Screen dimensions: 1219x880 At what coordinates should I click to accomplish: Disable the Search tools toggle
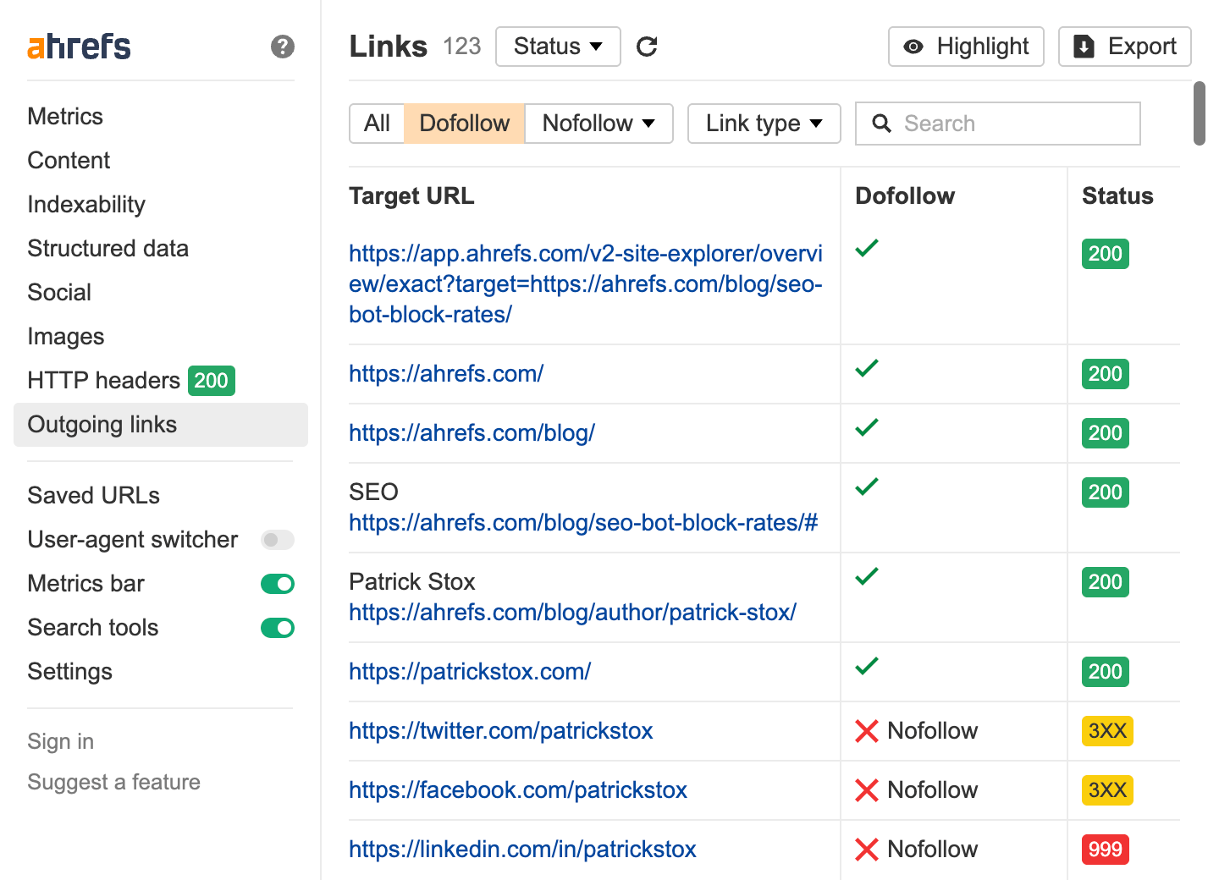point(277,628)
